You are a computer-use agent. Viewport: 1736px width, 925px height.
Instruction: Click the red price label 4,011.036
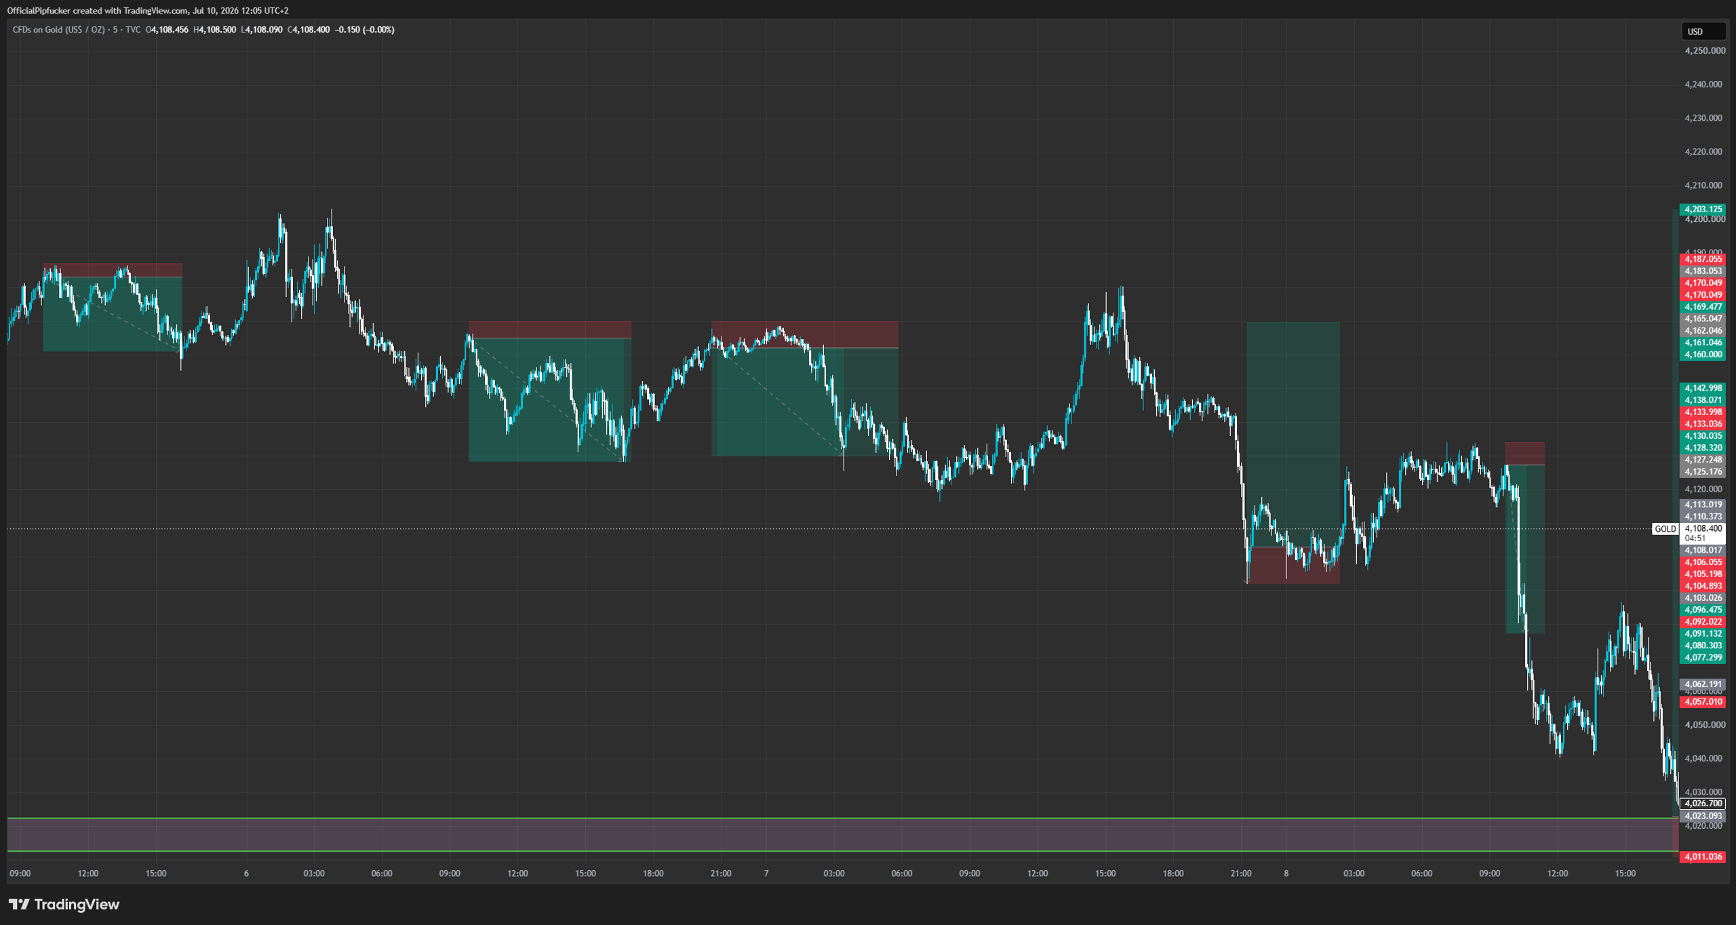click(1702, 857)
